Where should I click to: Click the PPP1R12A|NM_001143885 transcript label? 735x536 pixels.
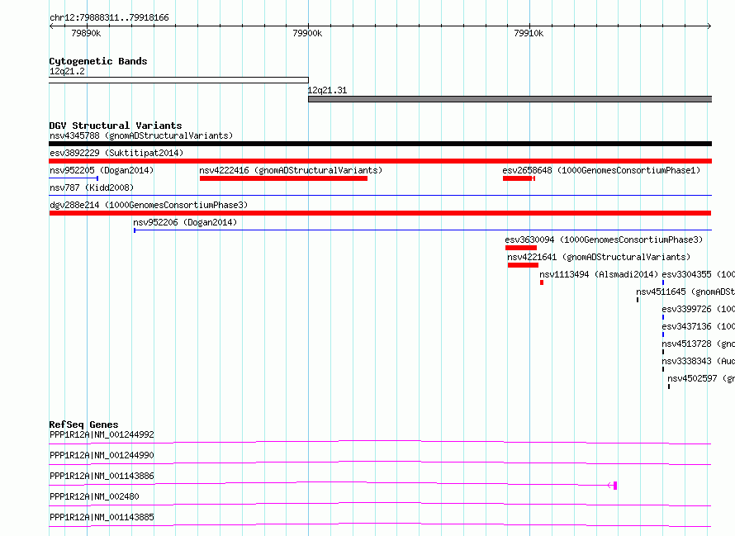[x=102, y=517]
